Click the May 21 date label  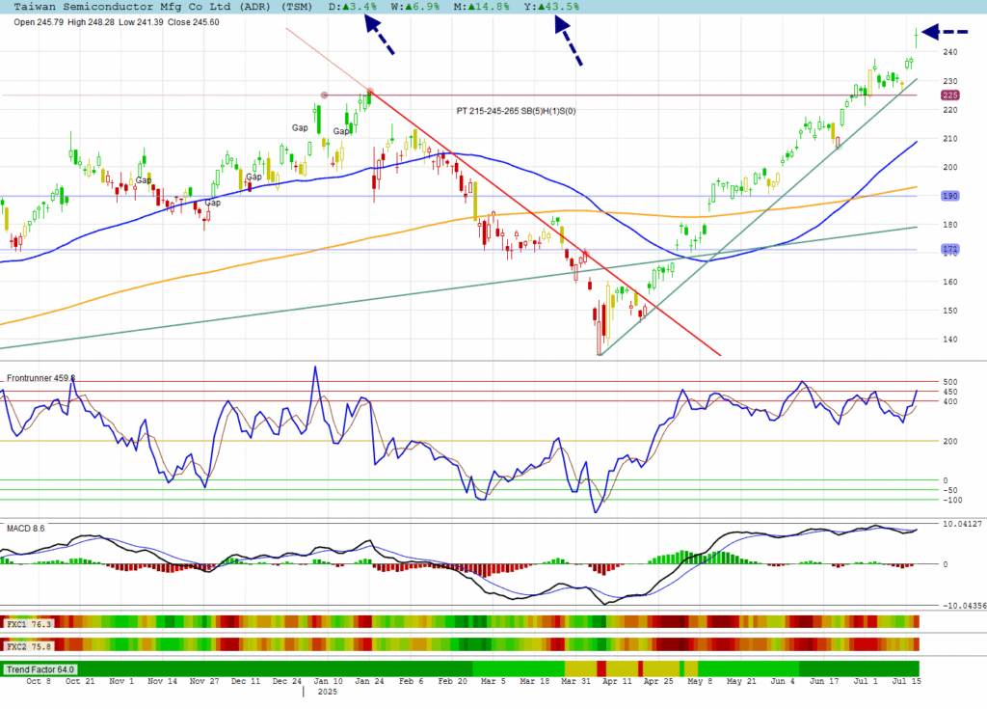741,681
